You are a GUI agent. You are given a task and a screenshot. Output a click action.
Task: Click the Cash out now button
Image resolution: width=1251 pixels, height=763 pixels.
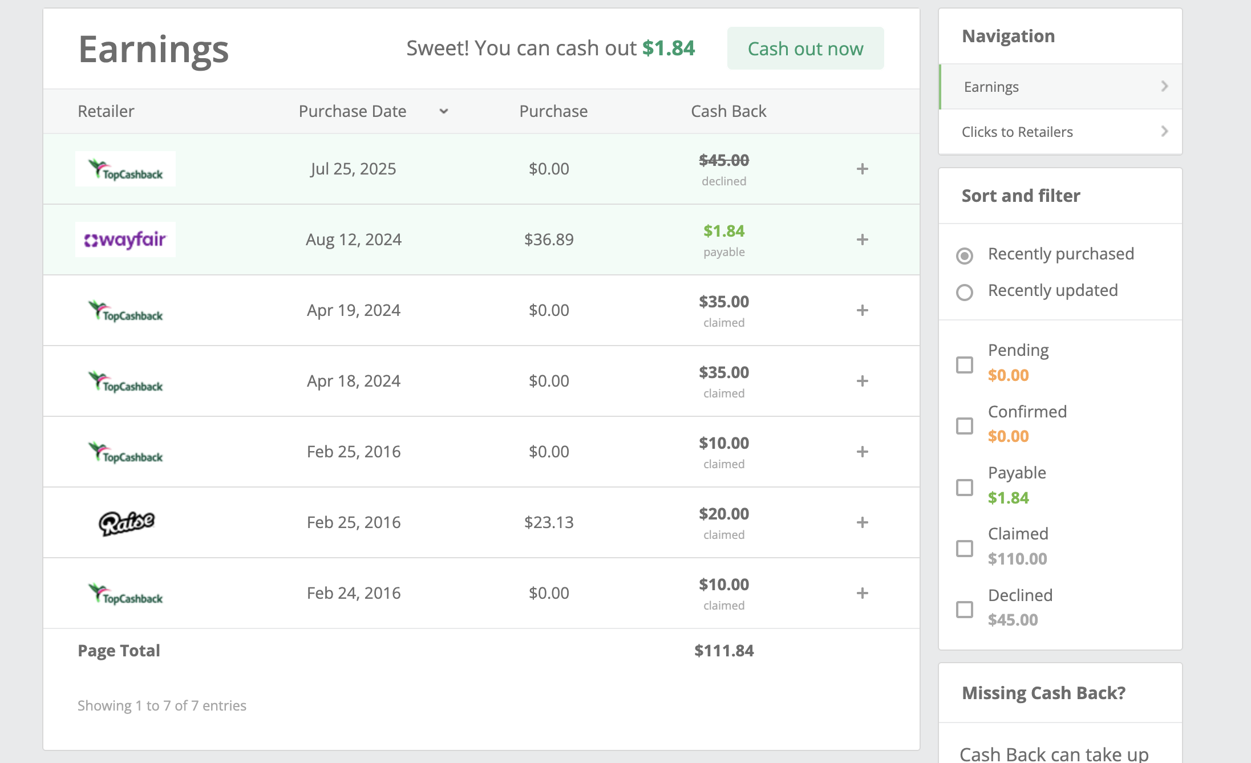(x=805, y=48)
